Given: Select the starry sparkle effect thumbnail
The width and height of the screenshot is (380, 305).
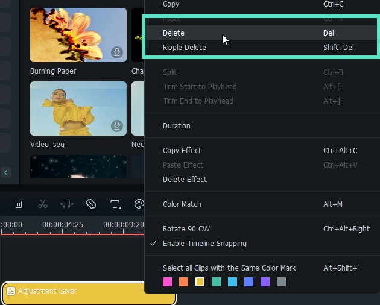Looking at the screenshot, I should tap(78, 167).
